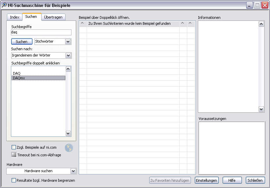Click the Suchen button
The height and width of the screenshot is (188, 270).
tap(22, 41)
